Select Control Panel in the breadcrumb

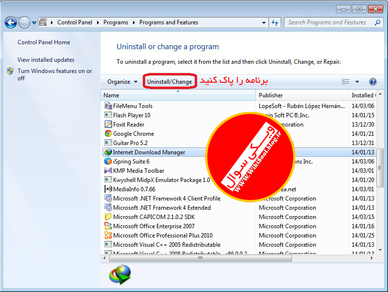pyautogui.click(x=75, y=22)
